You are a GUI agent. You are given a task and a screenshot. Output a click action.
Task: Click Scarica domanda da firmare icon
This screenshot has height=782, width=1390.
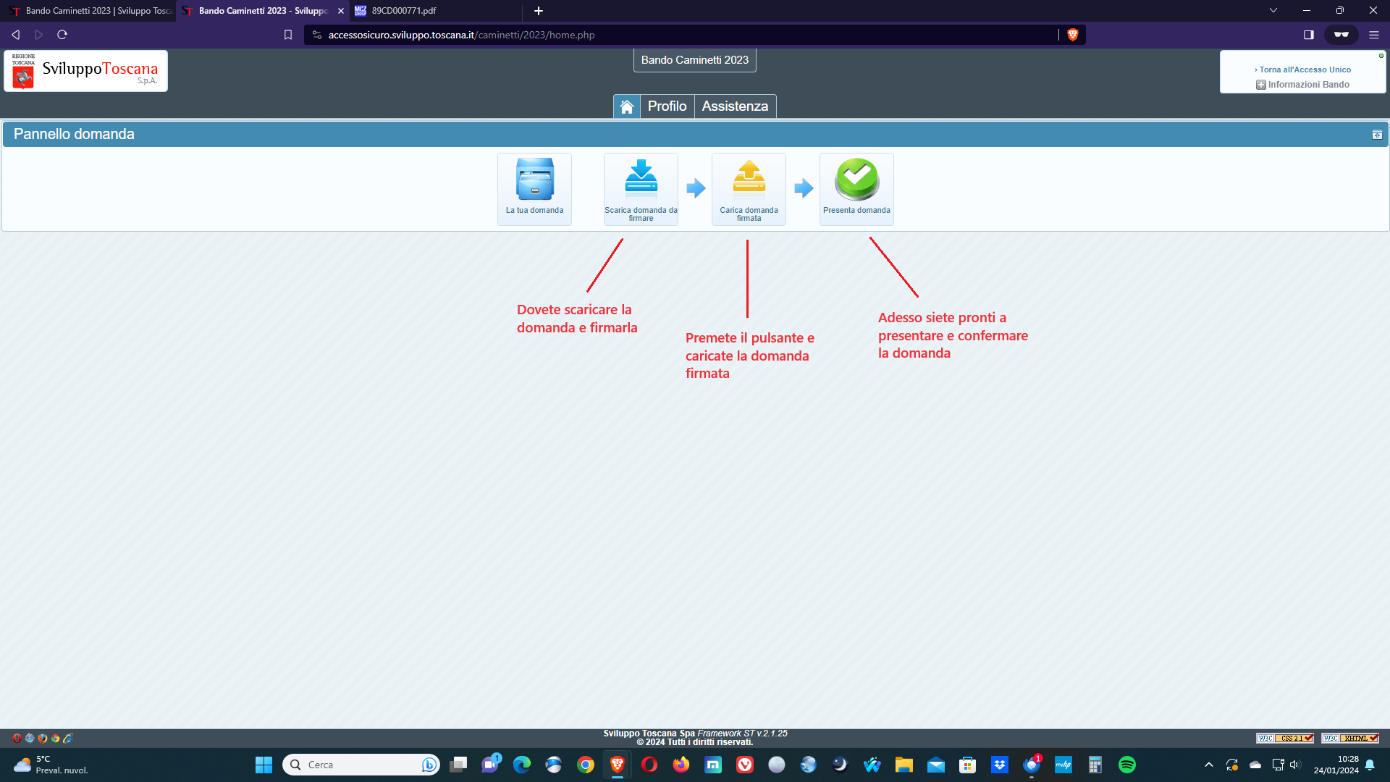coord(641,180)
